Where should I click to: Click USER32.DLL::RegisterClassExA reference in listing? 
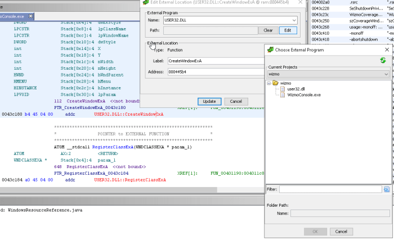point(130,180)
